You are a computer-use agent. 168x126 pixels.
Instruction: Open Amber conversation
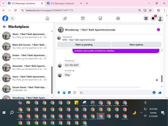(25, 57)
